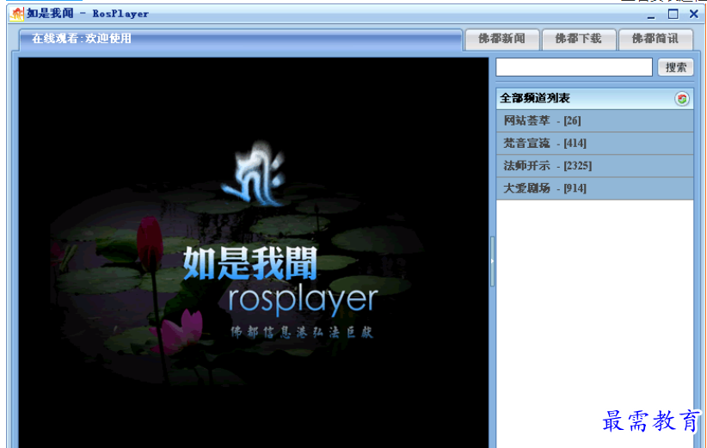Image resolution: width=707 pixels, height=448 pixels.
Task: Expand the 梵音宣流 - [414] channel
Action: (594, 144)
